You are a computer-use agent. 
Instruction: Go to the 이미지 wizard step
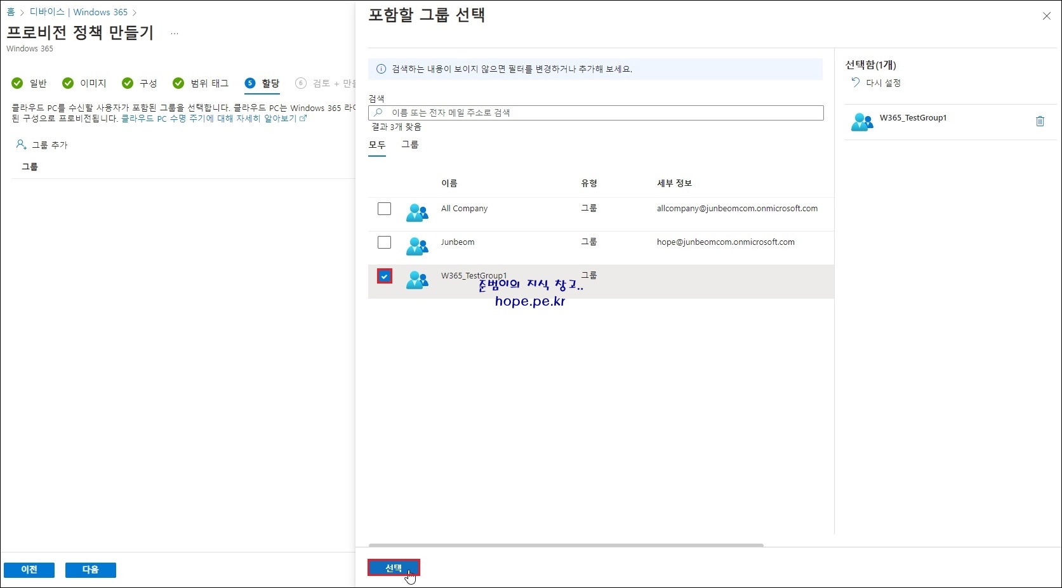(93, 83)
